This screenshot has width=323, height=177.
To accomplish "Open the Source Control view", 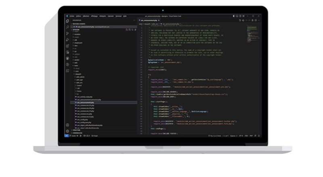I will pyautogui.click(x=67, y=33).
